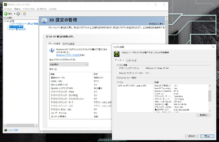
Task: Click scroll-up arrow of main settings pane
Action: 166,18
